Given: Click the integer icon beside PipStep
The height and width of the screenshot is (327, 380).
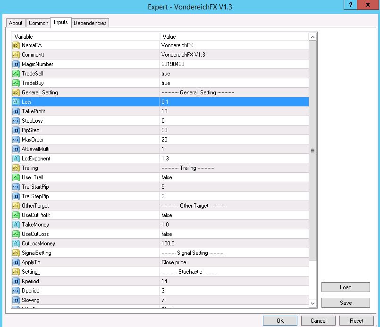Looking at the screenshot, I should tap(16, 130).
